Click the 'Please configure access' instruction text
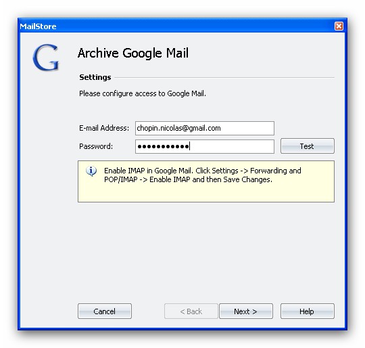 click(x=143, y=93)
